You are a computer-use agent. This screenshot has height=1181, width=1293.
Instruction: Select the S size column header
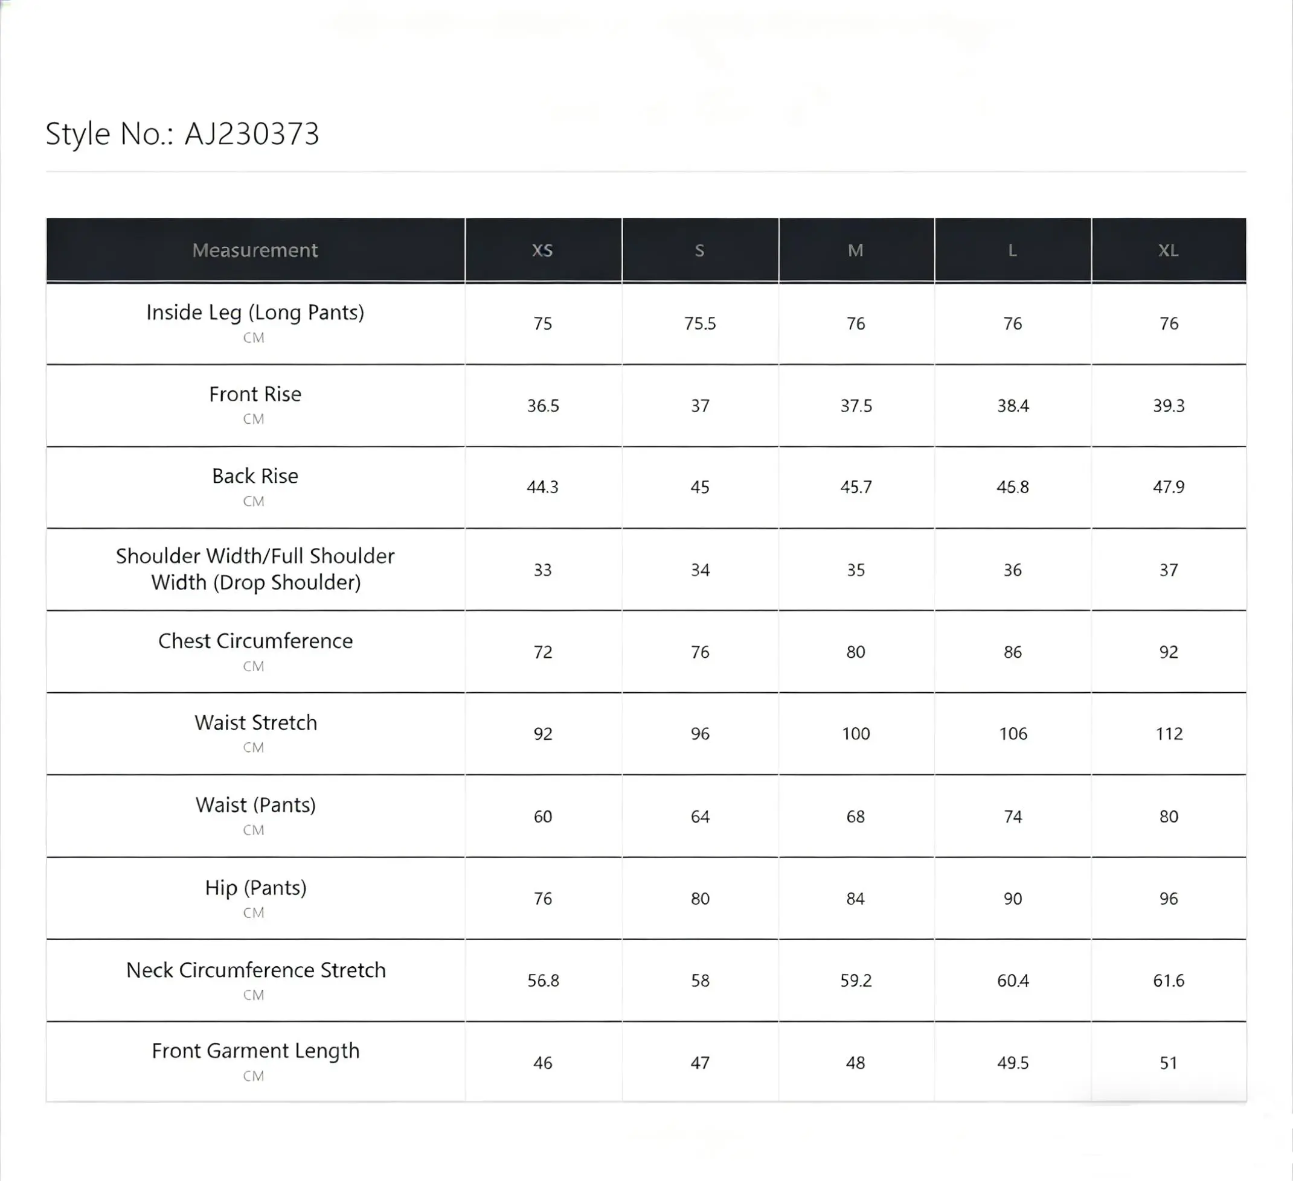[700, 250]
